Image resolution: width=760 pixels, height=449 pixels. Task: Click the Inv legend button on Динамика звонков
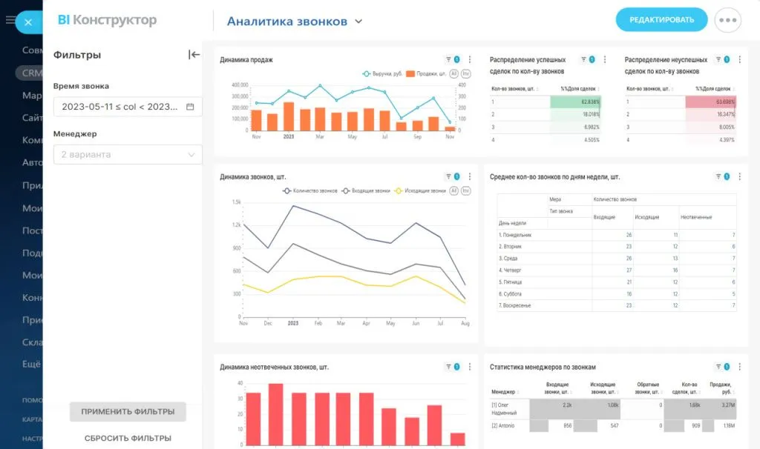coord(466,190)
